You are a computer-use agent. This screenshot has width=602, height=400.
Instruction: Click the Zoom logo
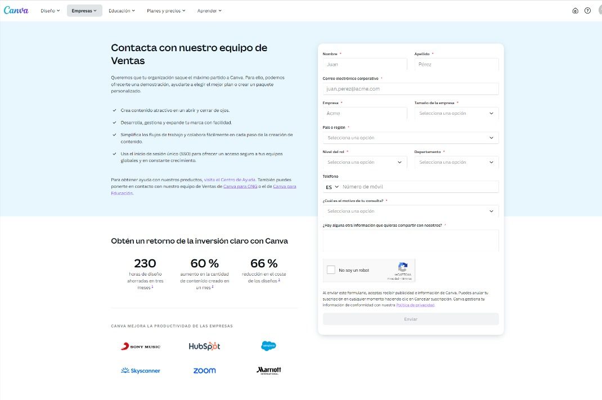coord(204,370)
